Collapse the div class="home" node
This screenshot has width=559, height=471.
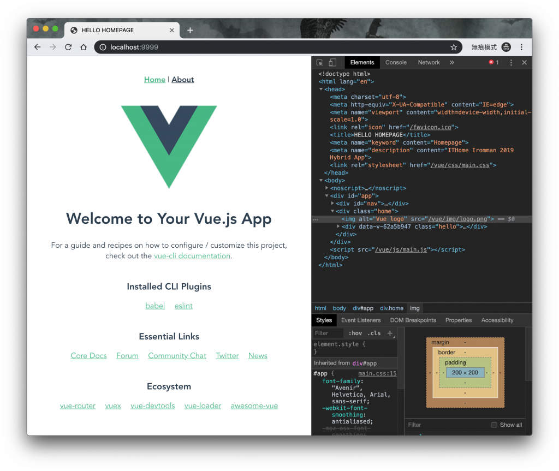(x=332, y=211)
